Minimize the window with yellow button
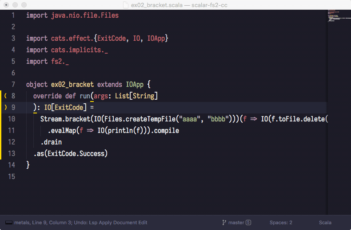Viewport: 351px width, 230px height. click(x=15, y=5)
